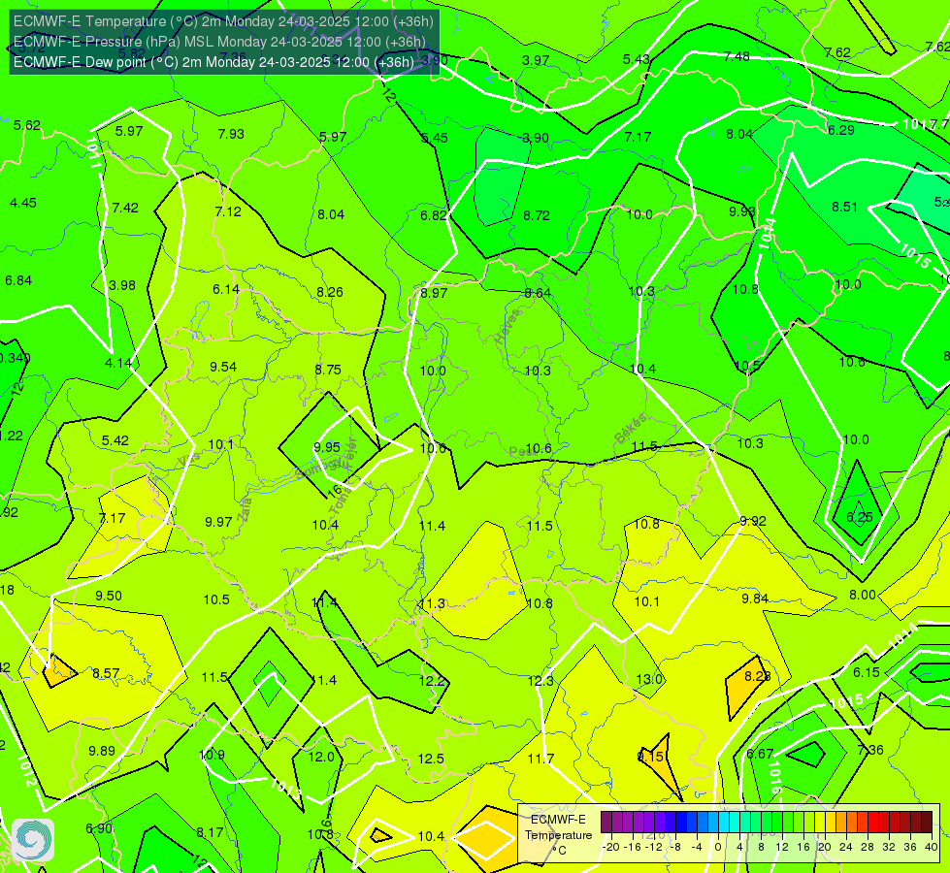Select the ECMWF-E Temperature 2m layer title

click(223, 21)
